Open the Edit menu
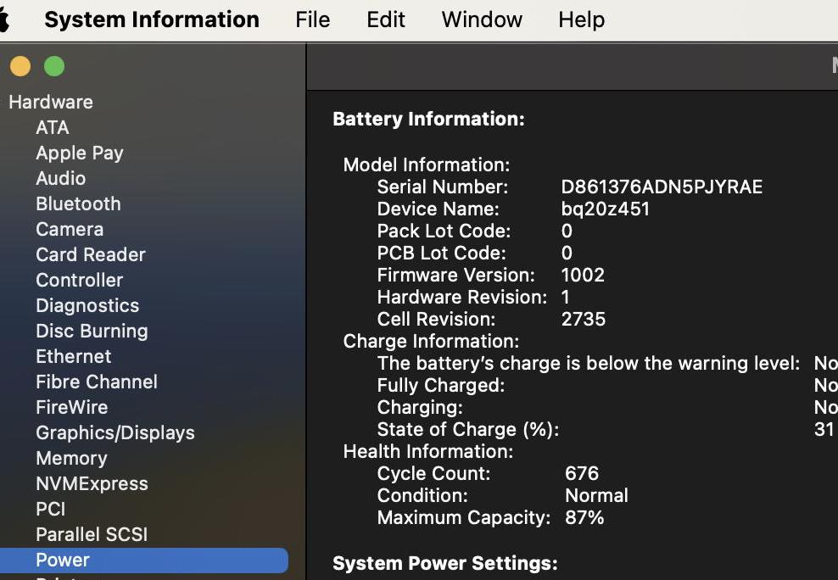838x580 pixels. point(385,20)
